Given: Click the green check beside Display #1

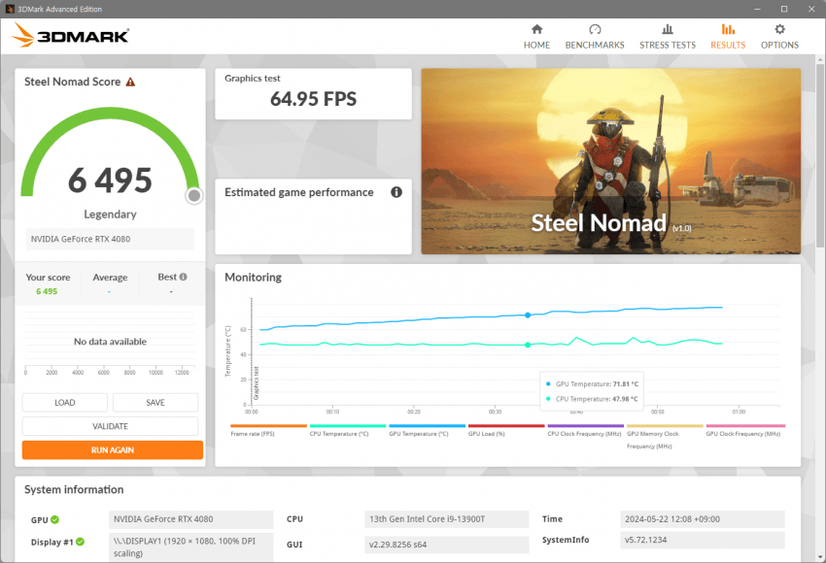Looking at the screenshot, I should [80, 542].
